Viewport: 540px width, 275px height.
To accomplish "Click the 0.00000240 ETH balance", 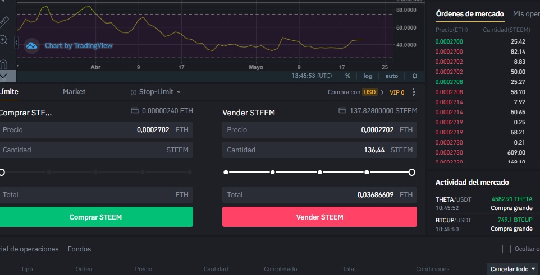I will point(167,111).
